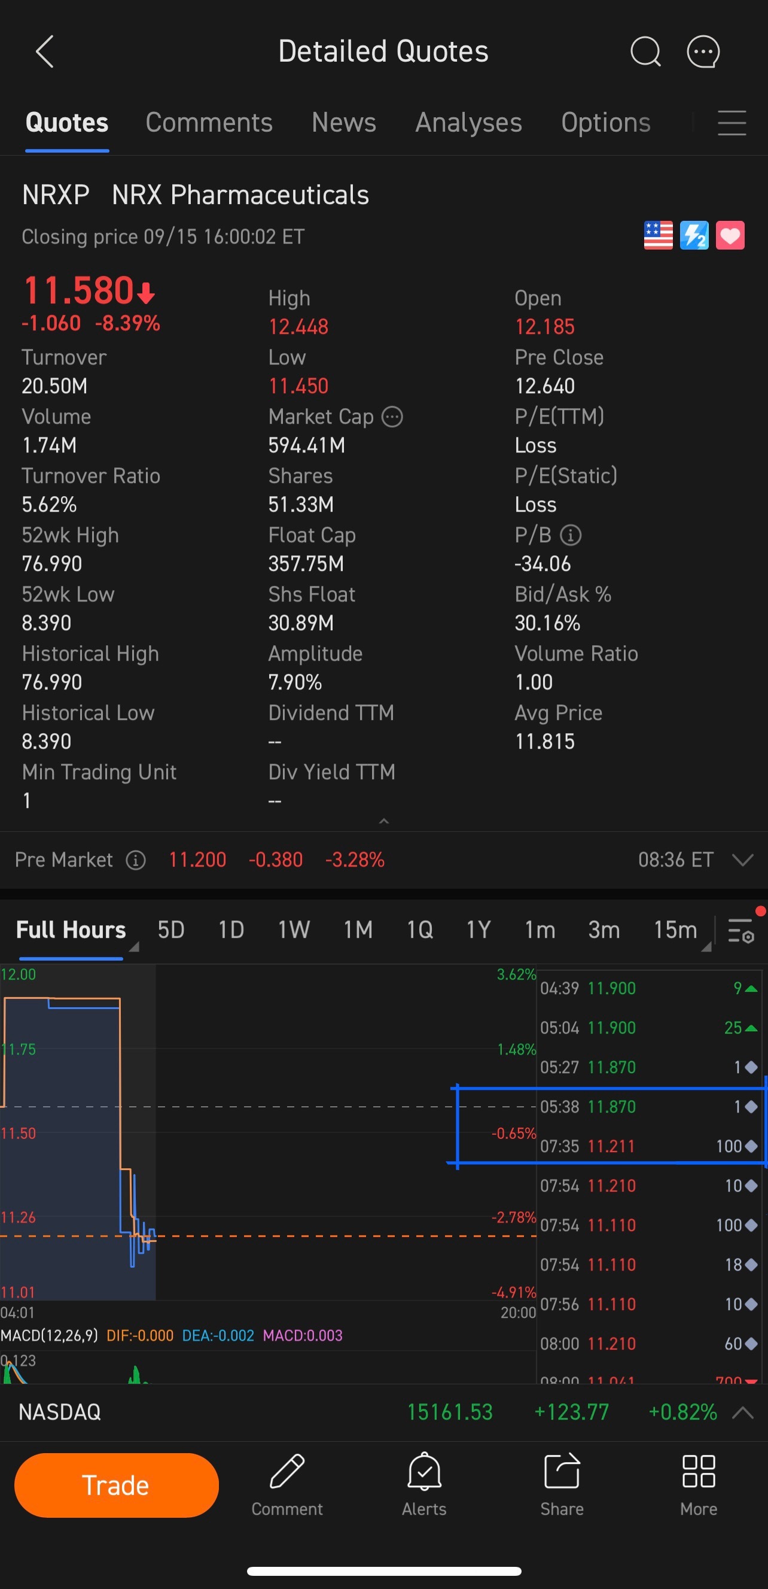Open the News tab

coord(344,123)
